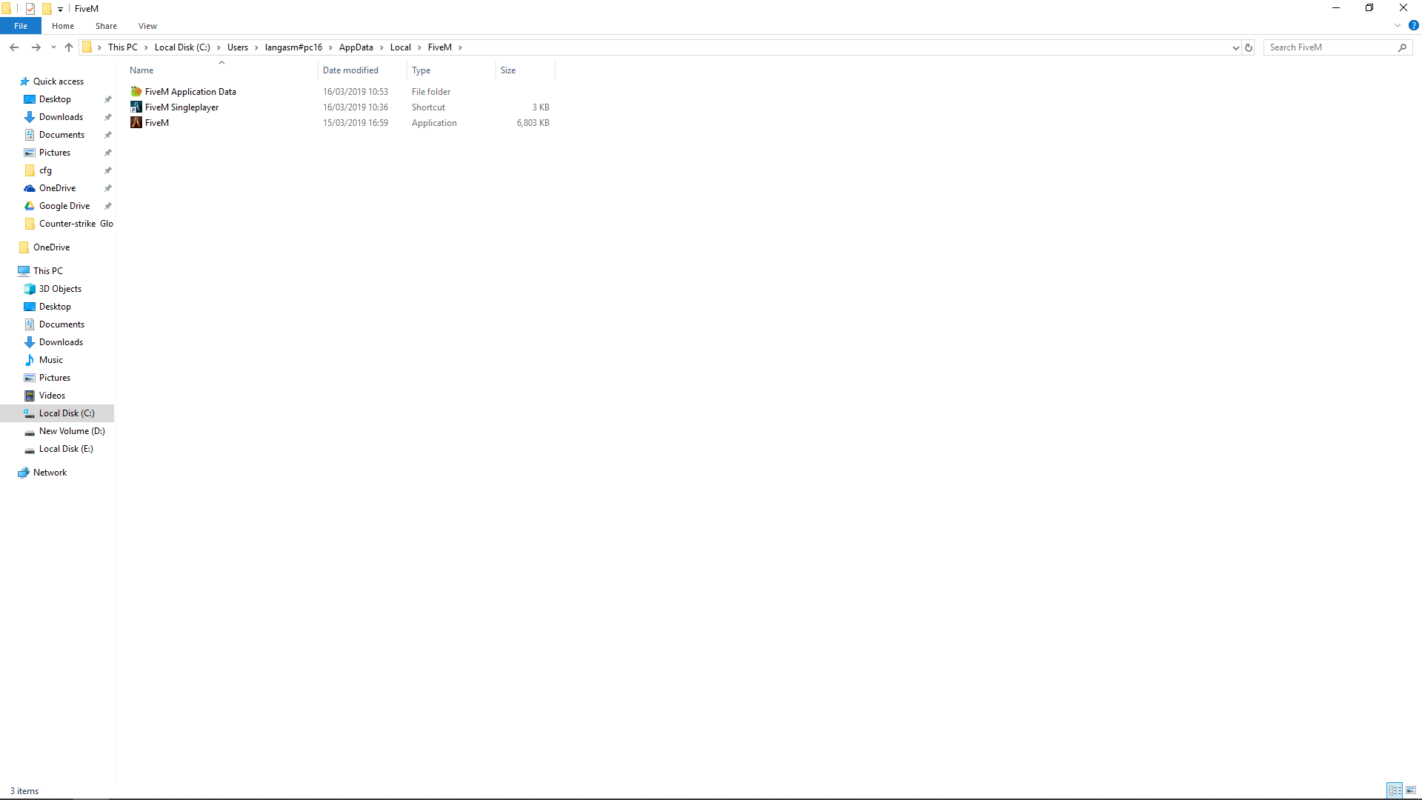Click AppData in the breadcrumb path
1422x800 pixels.
pyautogui.click(x=355, y=47)
